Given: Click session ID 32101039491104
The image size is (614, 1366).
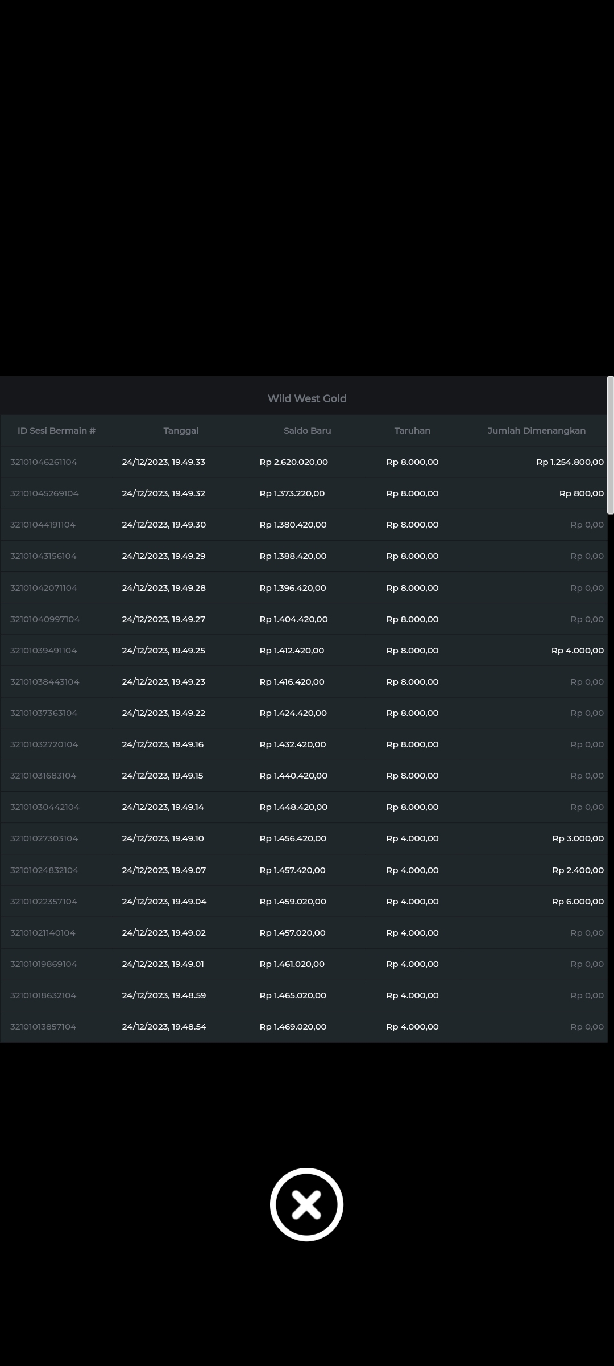Looking at the screenshot, I should coord(43,651).
